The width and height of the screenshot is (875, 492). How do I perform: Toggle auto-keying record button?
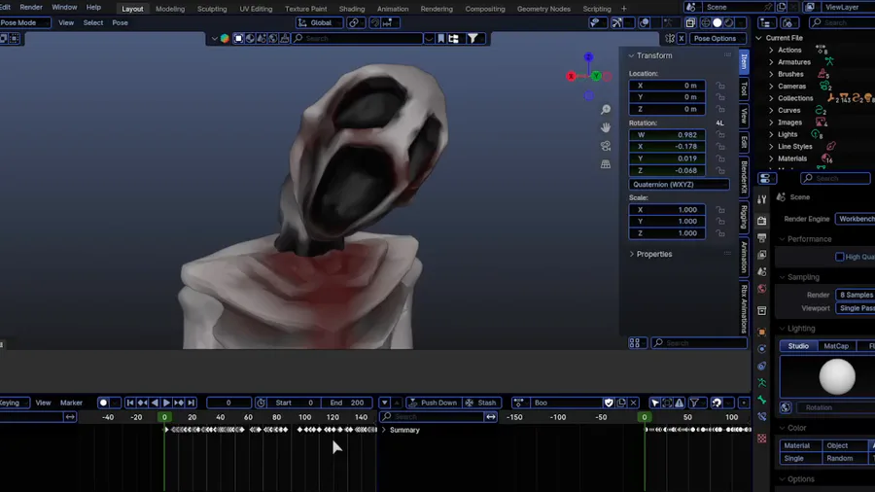pos(103,403)
